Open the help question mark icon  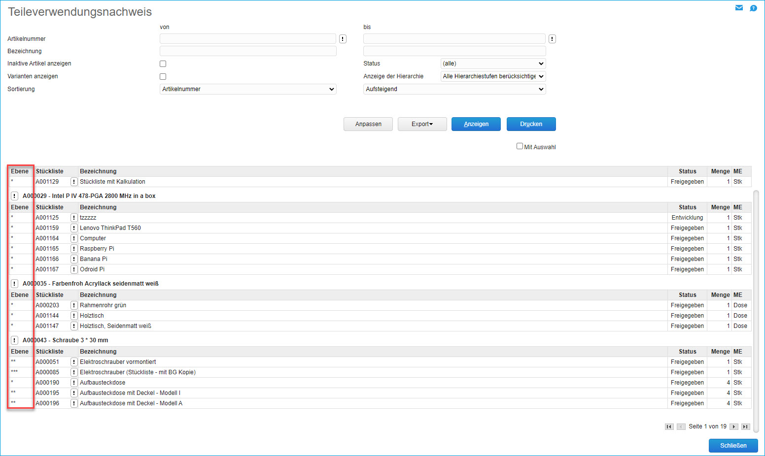pyautogui.click(x=753, y=8)
